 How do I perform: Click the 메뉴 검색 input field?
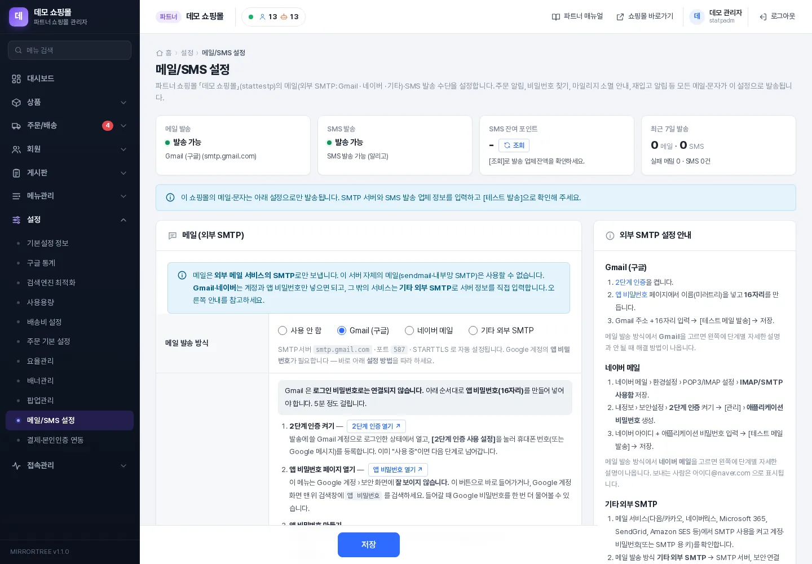69,50
